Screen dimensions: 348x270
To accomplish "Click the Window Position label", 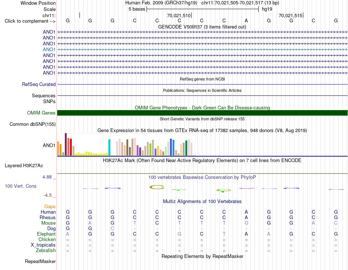I will (38, 3).
